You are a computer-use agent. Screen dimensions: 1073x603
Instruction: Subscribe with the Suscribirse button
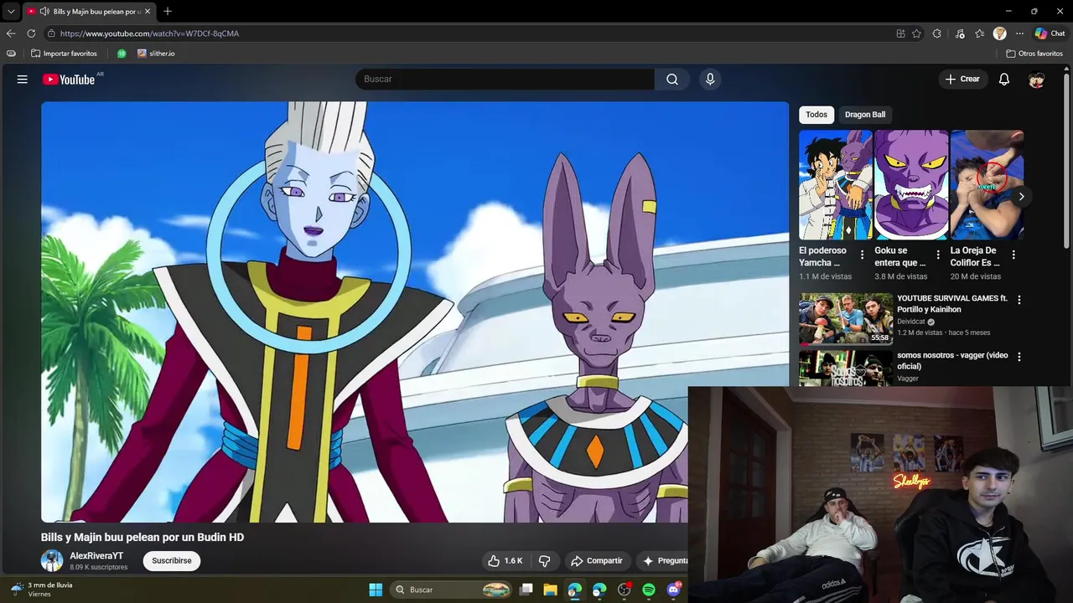(x=172, y=561)
